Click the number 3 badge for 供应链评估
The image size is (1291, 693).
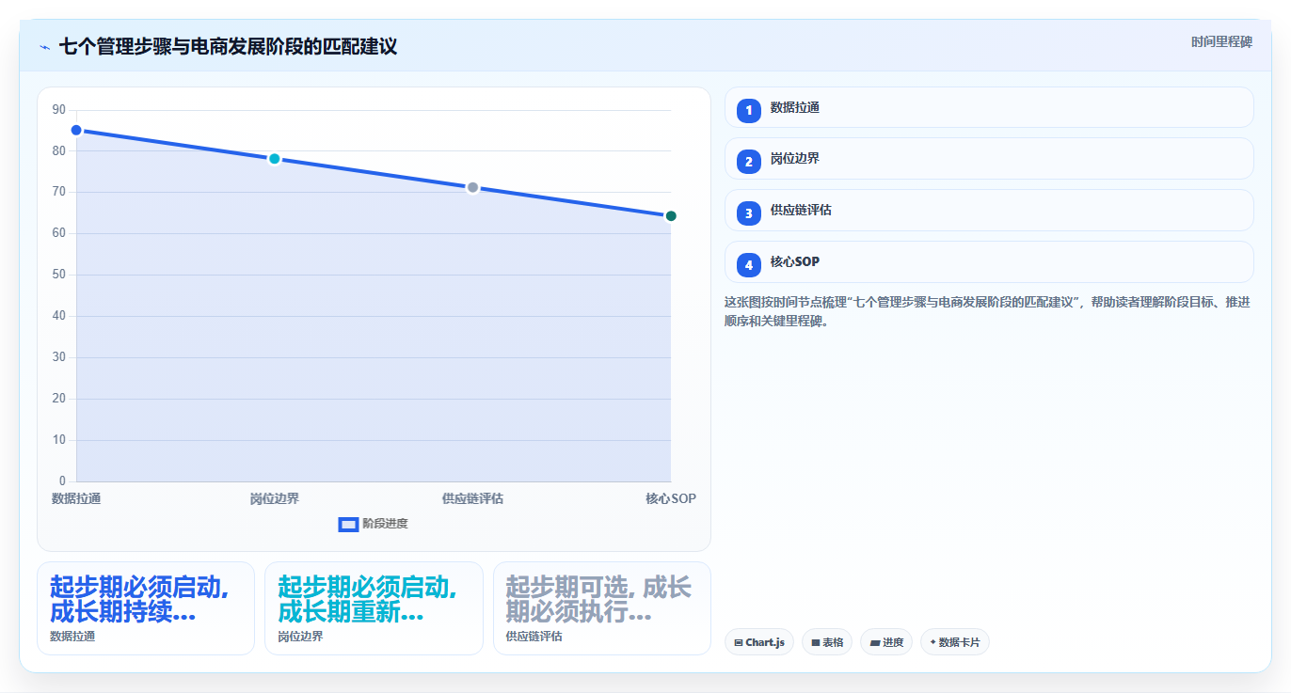point(749,213)
